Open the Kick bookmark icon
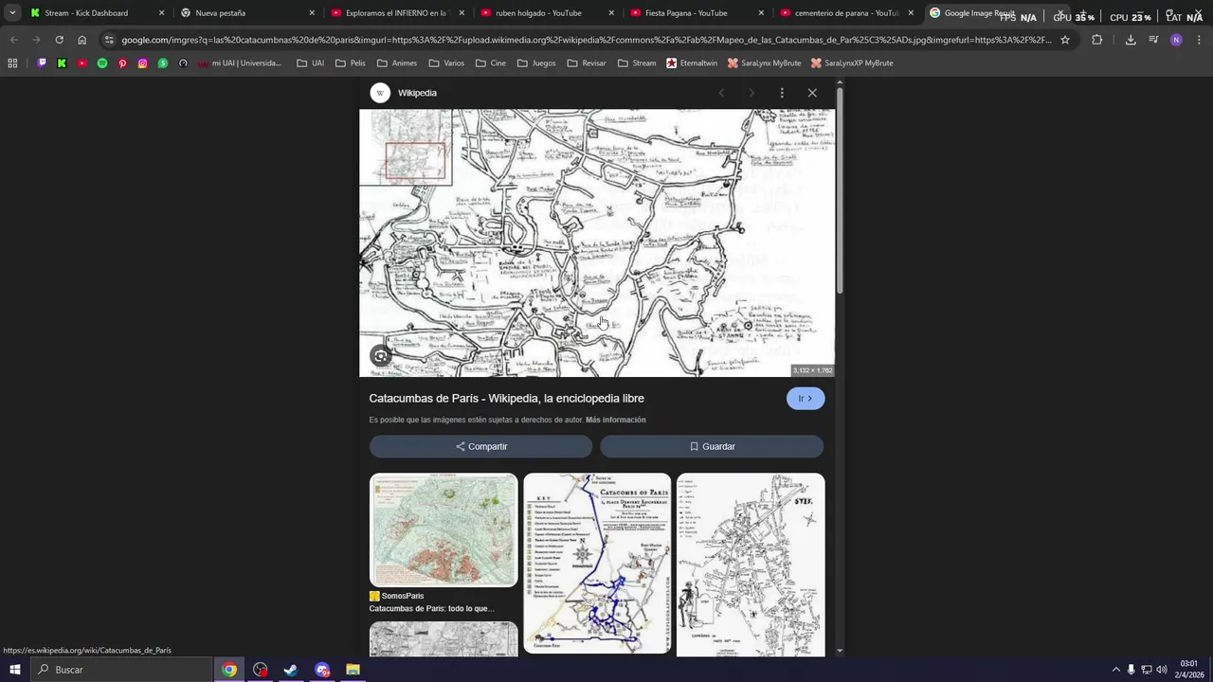The image size is (1213, 682). pyautogui.click(x=62, y=63)
